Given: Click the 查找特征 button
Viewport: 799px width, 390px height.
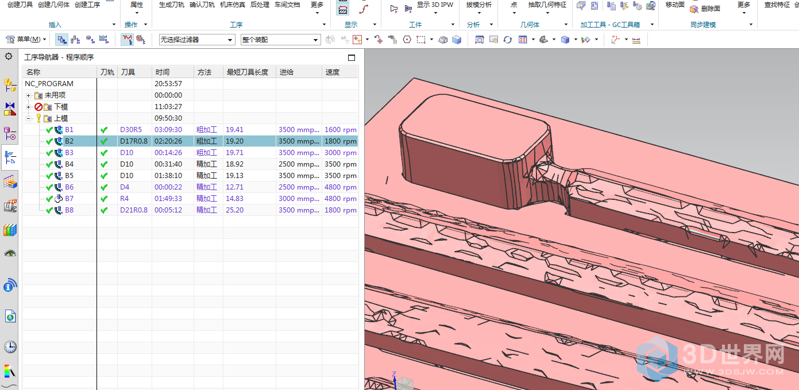Looking at the screenshot, I should click(x=777, y=5).
